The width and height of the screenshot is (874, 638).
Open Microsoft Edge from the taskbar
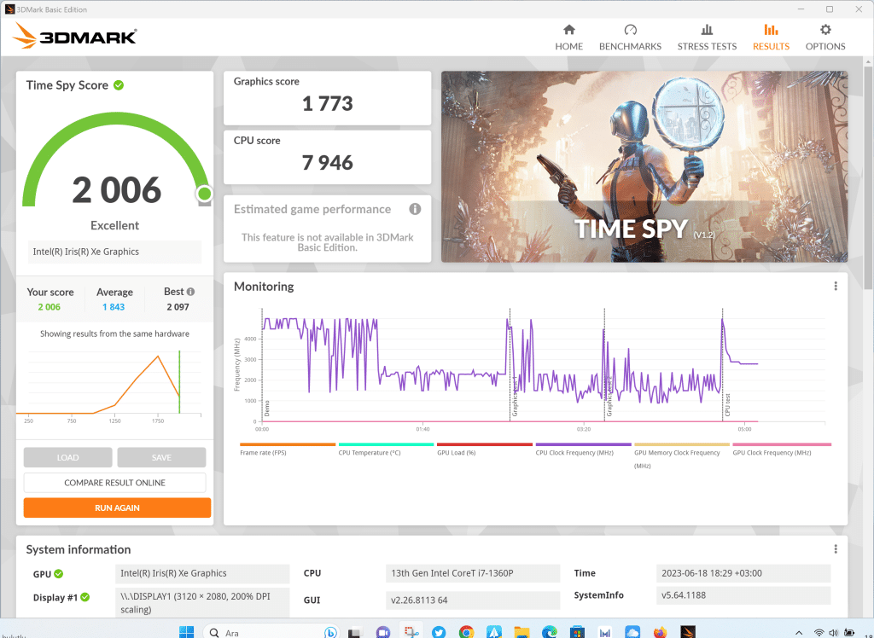[549, 632]
